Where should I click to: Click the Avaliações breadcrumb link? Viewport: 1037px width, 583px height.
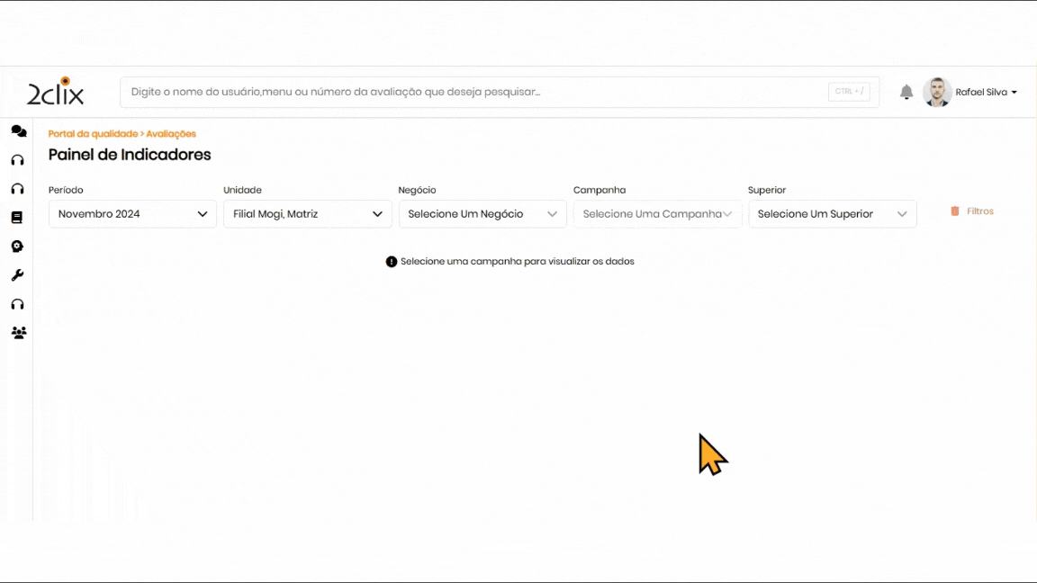[171, 134]
